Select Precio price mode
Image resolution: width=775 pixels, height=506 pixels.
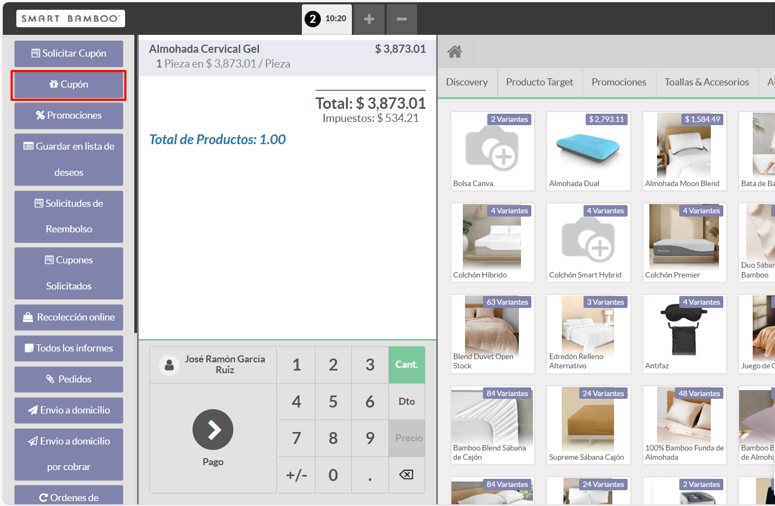406,438
